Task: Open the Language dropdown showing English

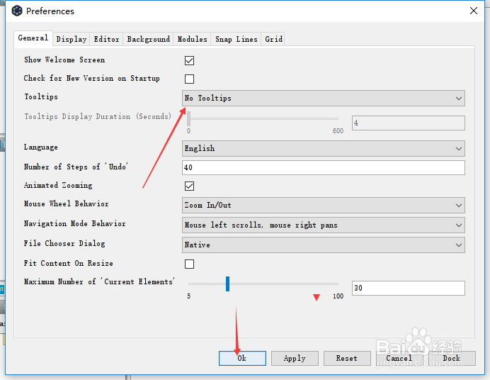Action: click(324, 149)
